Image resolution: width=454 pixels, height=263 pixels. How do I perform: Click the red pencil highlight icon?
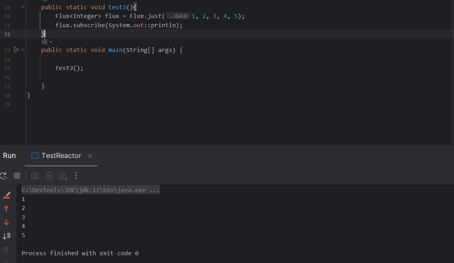(6, 195)
